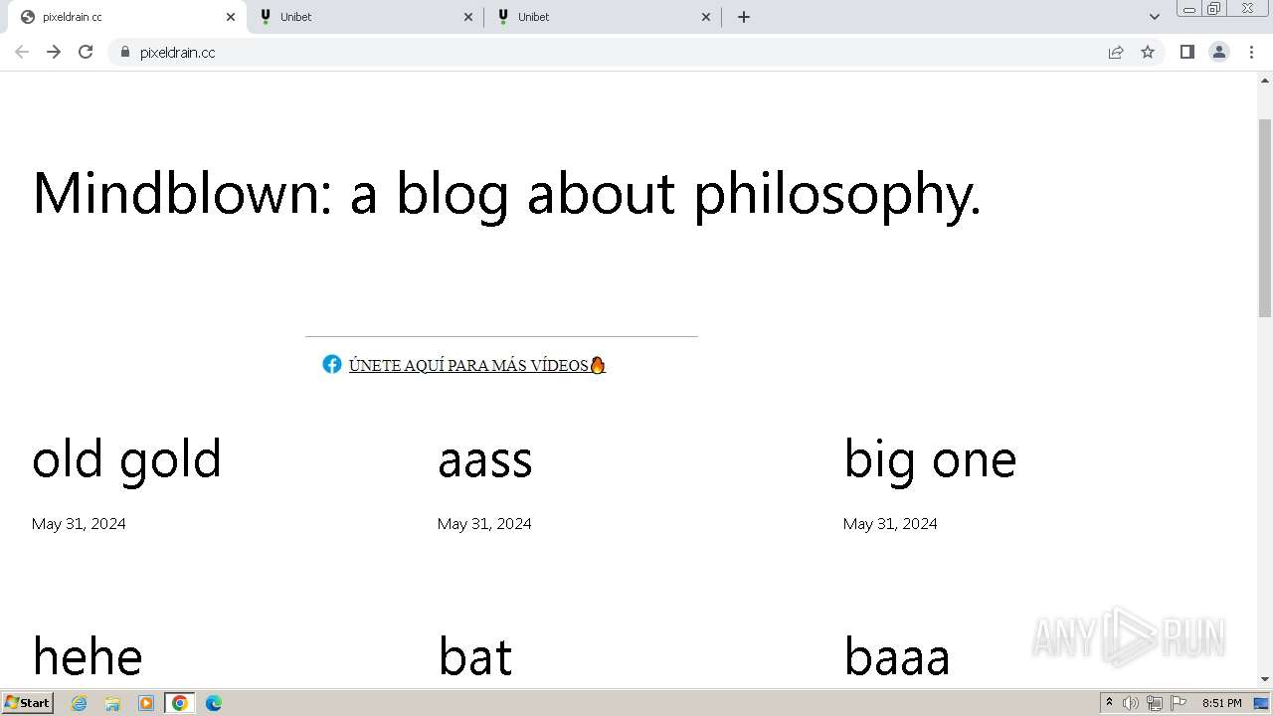Open Windows Media Player from the taskbar
The width and height of the screenshot is (1273, 716).
coord(146,703)
